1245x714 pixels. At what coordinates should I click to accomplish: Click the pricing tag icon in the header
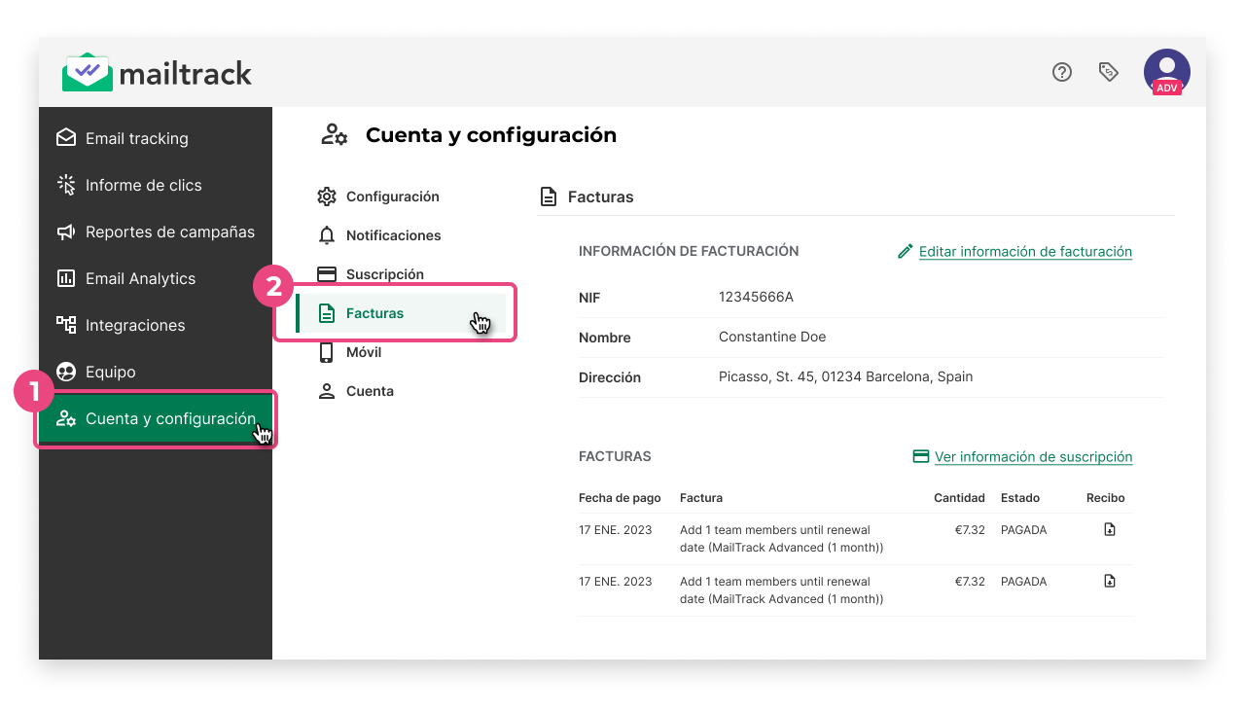point(1108,72)
